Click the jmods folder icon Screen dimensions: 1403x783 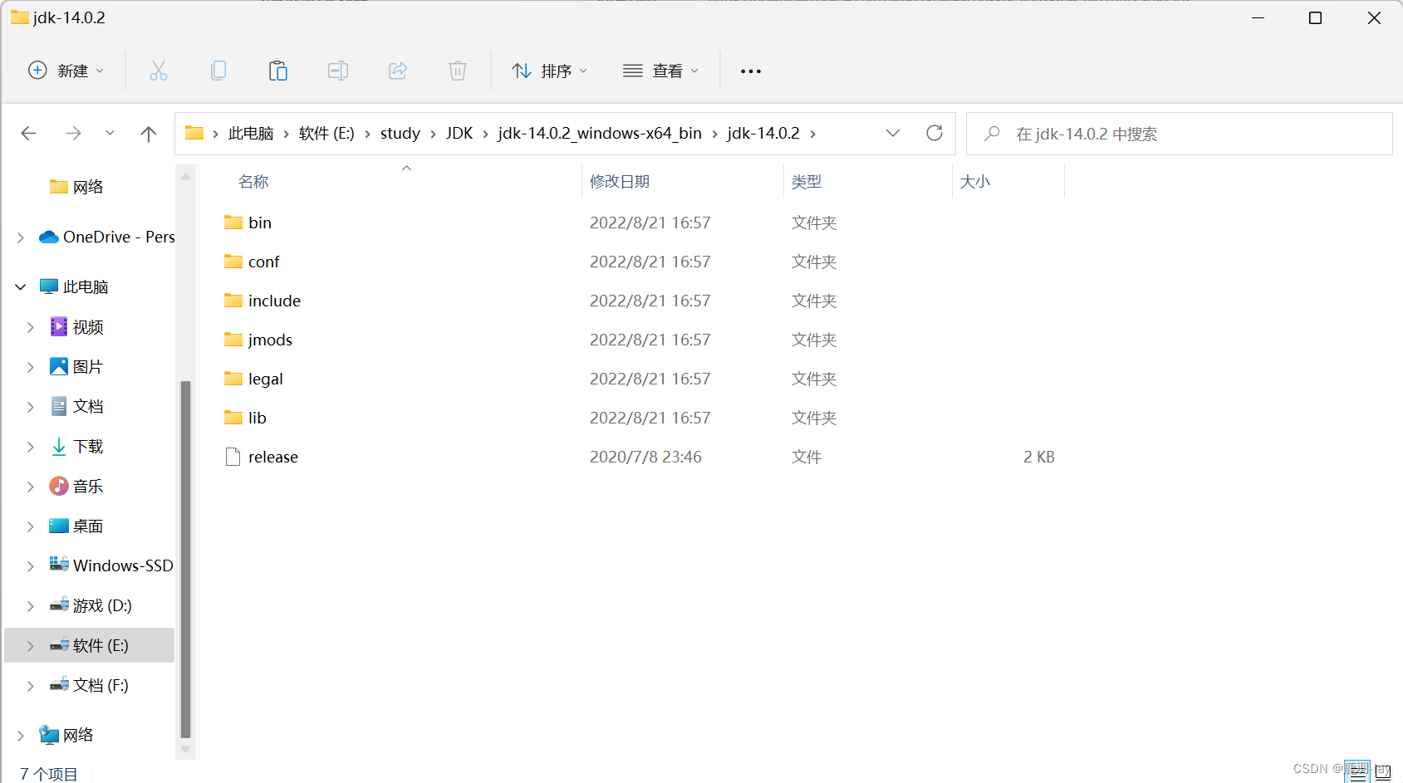233,340
